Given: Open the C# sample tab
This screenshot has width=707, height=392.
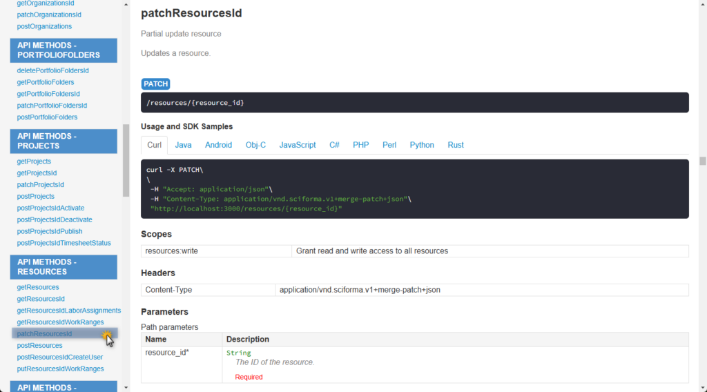Looking at the screenshot, I should 334,145.
